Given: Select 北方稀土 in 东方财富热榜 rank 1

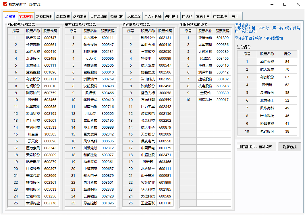Looking at the screenshot, I should 90,38.
